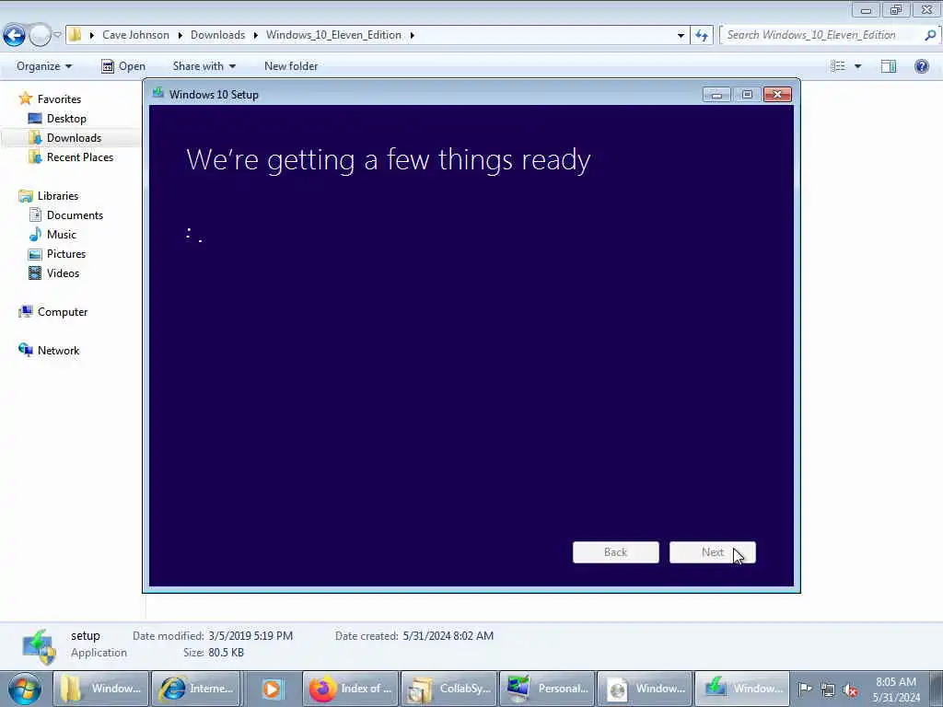Click the muted volume tray icon
Screen dimensions: 943x707
click(850, 690)
